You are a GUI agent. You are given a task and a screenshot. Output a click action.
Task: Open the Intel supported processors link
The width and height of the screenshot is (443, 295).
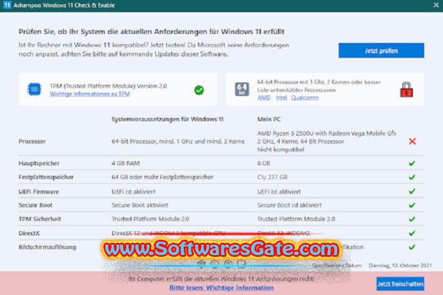point(281,98)
